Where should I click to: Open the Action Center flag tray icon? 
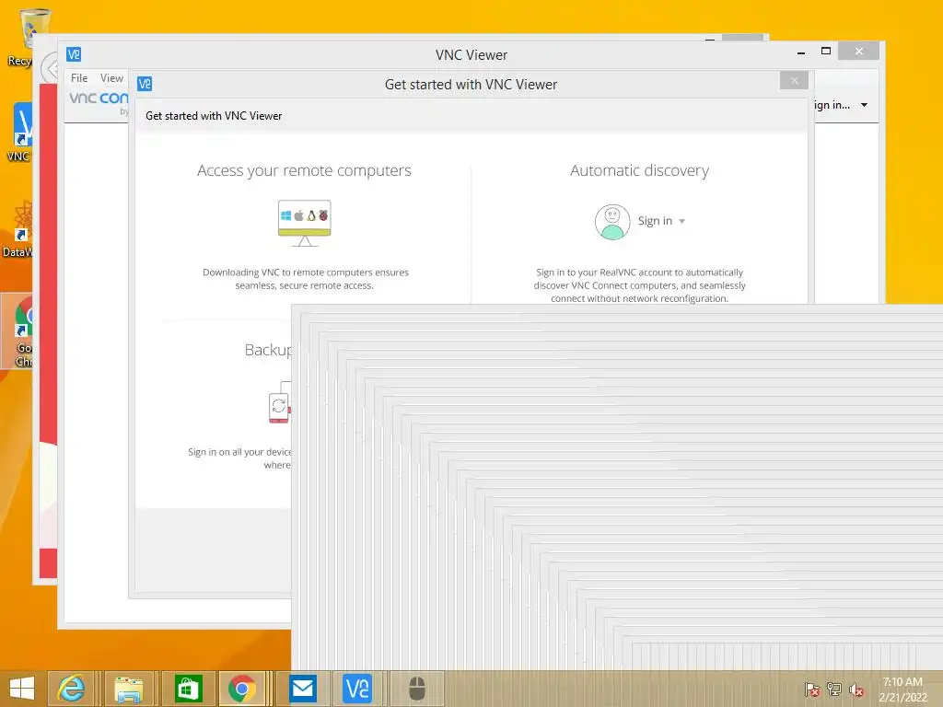tap(812, 690)
